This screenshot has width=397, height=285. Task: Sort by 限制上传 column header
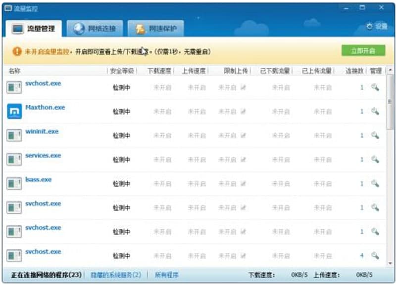click(x=236, y=71)
